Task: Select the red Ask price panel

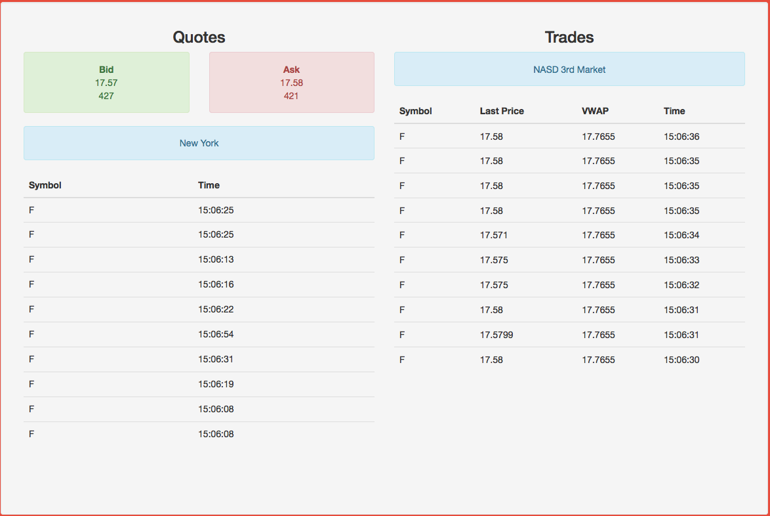Action: (x=292, y=83)
